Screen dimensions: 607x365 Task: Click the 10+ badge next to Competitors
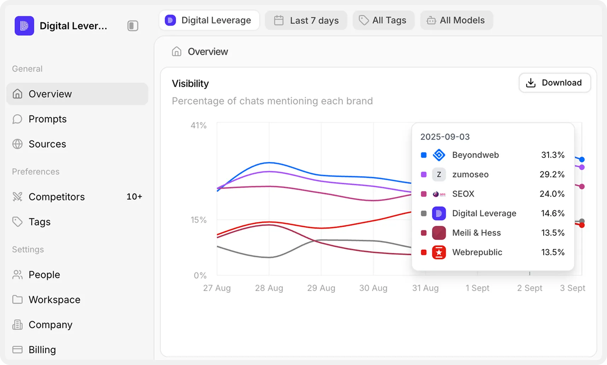pos(134,197)
